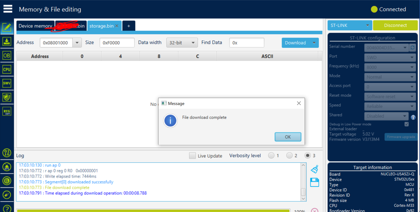Select verbosity level 3
The width and height of the screenshot is (420, 212).
pyautogui.click(x=307, y=155)
